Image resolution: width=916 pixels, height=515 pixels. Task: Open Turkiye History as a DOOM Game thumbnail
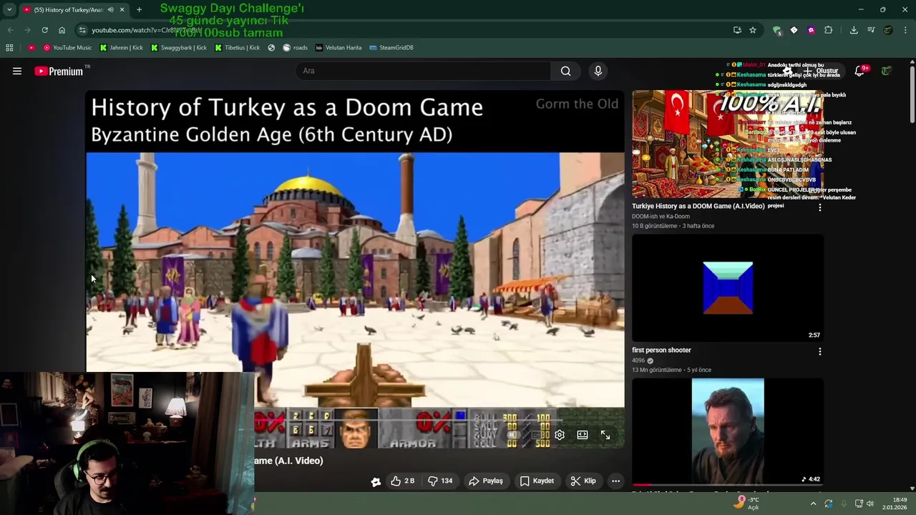point(728,144)
